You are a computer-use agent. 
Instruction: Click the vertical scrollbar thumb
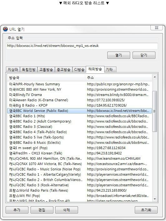click(x=155, y=111)
